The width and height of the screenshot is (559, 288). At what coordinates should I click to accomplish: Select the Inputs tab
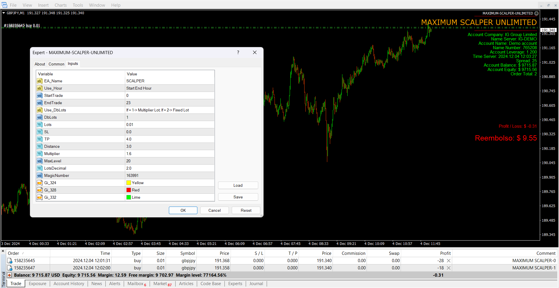point(73,64)
